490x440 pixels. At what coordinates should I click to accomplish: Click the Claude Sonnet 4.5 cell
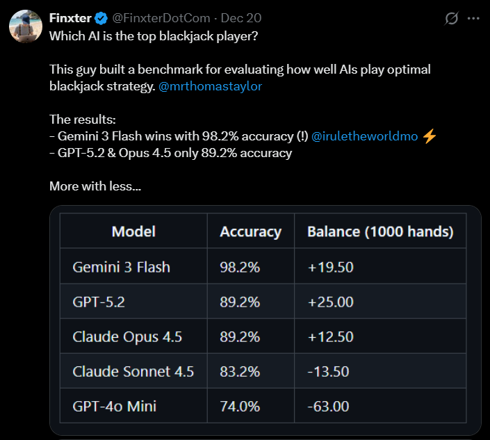tap(133, 371)
